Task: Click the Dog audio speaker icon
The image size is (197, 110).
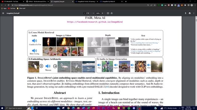Action: [99, 65]
